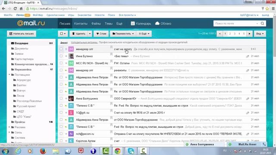Open account menu bp97@mail.ru
This screenshot has height=155, width=276.
(249, 15)
